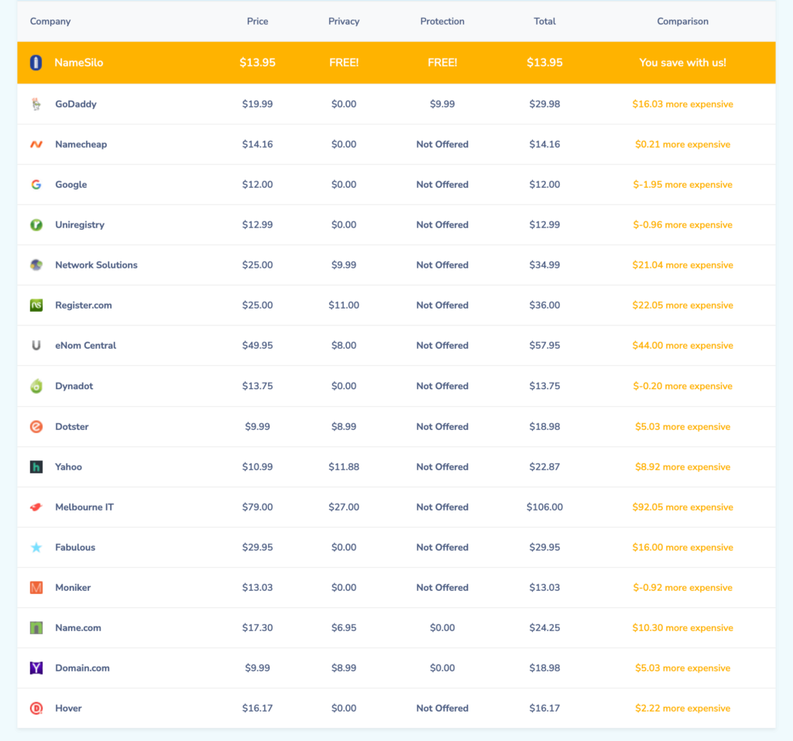Click 'You save with us!' text
The image size is (793, 741).
[683, 63]
